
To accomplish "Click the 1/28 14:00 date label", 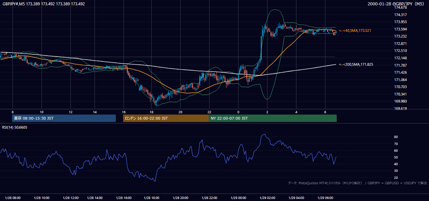I will [95, 198].
